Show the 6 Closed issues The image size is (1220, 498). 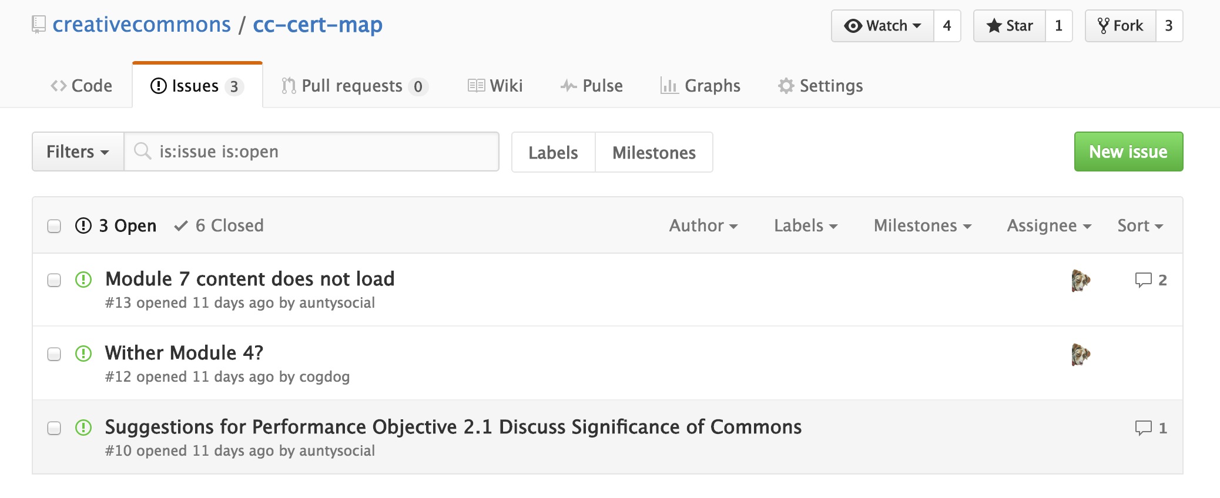tap(219, 226)
